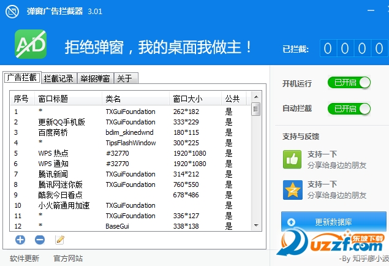
Task: Select row 百度商桥
Action: (x=130, y=132)
